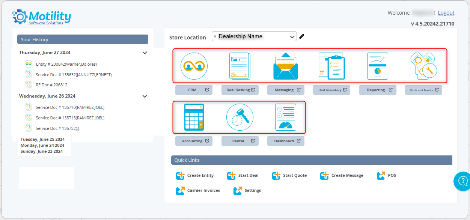The image size is (470, 220).
Task: Click the POS quick link text
Action: coord(392,175)
